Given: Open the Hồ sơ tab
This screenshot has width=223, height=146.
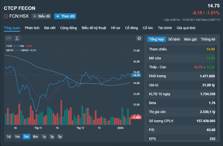Looking at the screenshot, I should [x=115, y=28].
